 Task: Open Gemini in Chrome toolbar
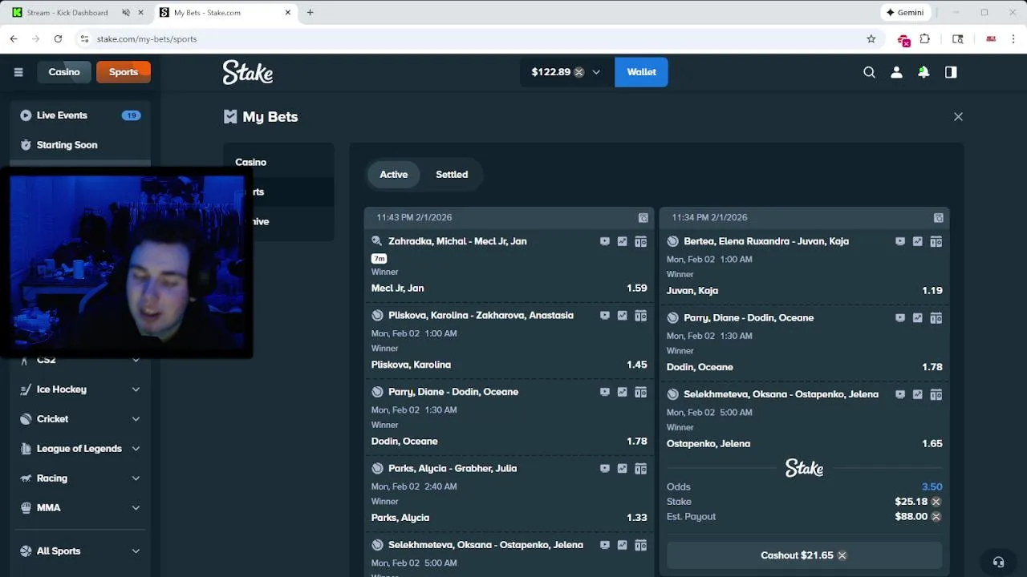coord(906,13)
